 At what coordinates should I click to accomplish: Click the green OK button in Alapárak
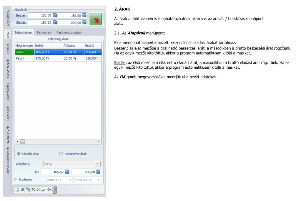(x=96, y=19)
